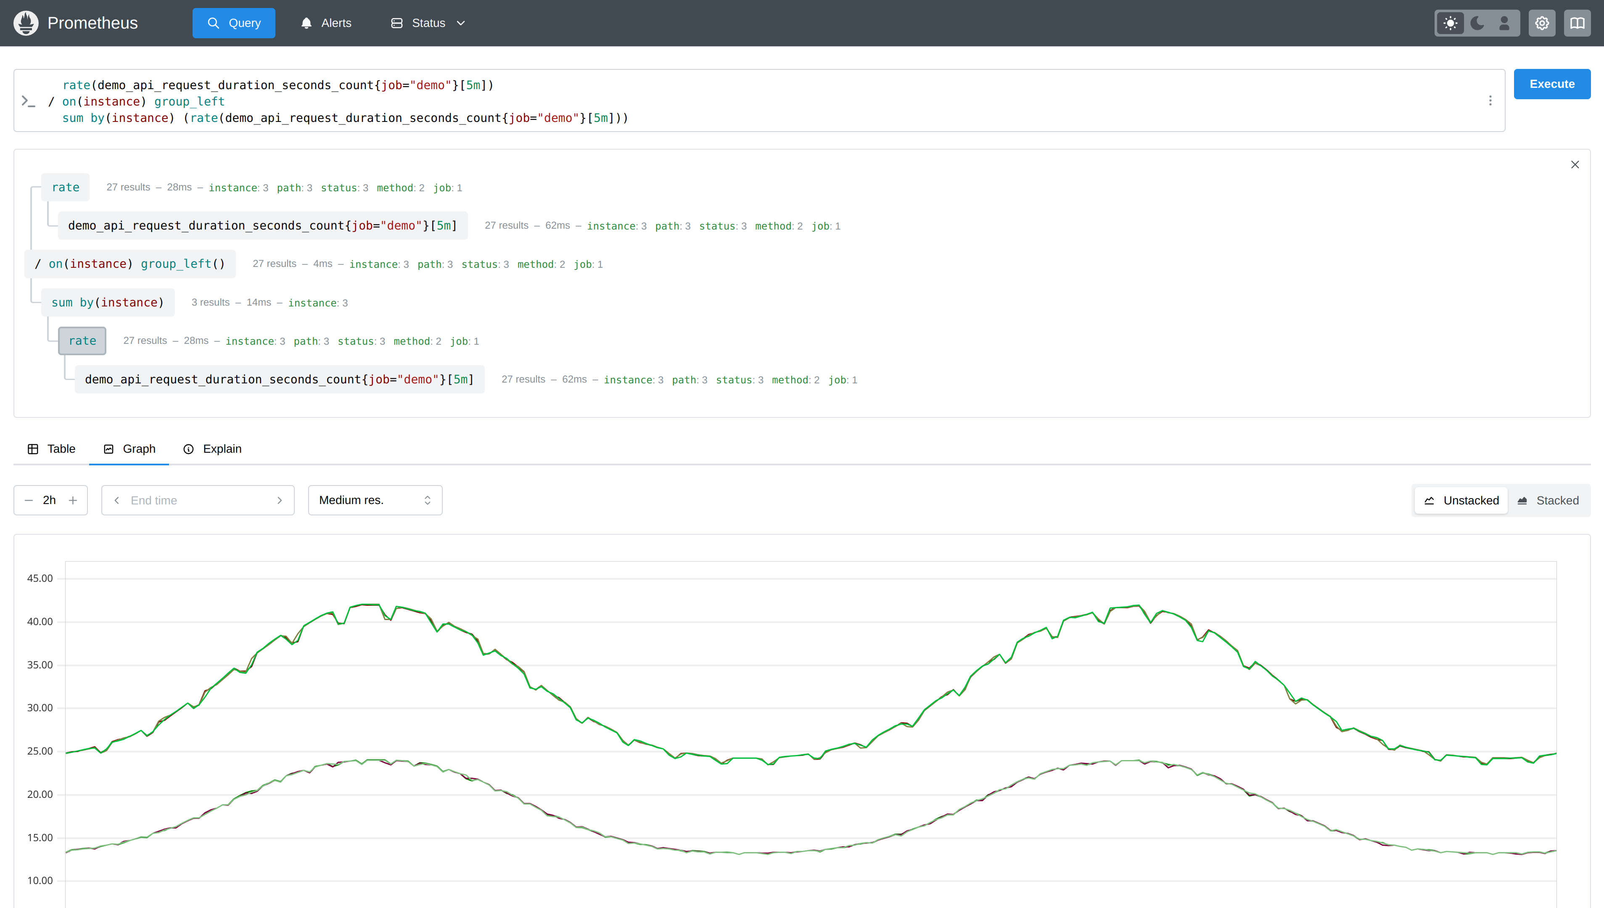This screenshot has height=908, width=1604.
Task: Open the Medium res. resolution selector
Action: tap(374, 500)
